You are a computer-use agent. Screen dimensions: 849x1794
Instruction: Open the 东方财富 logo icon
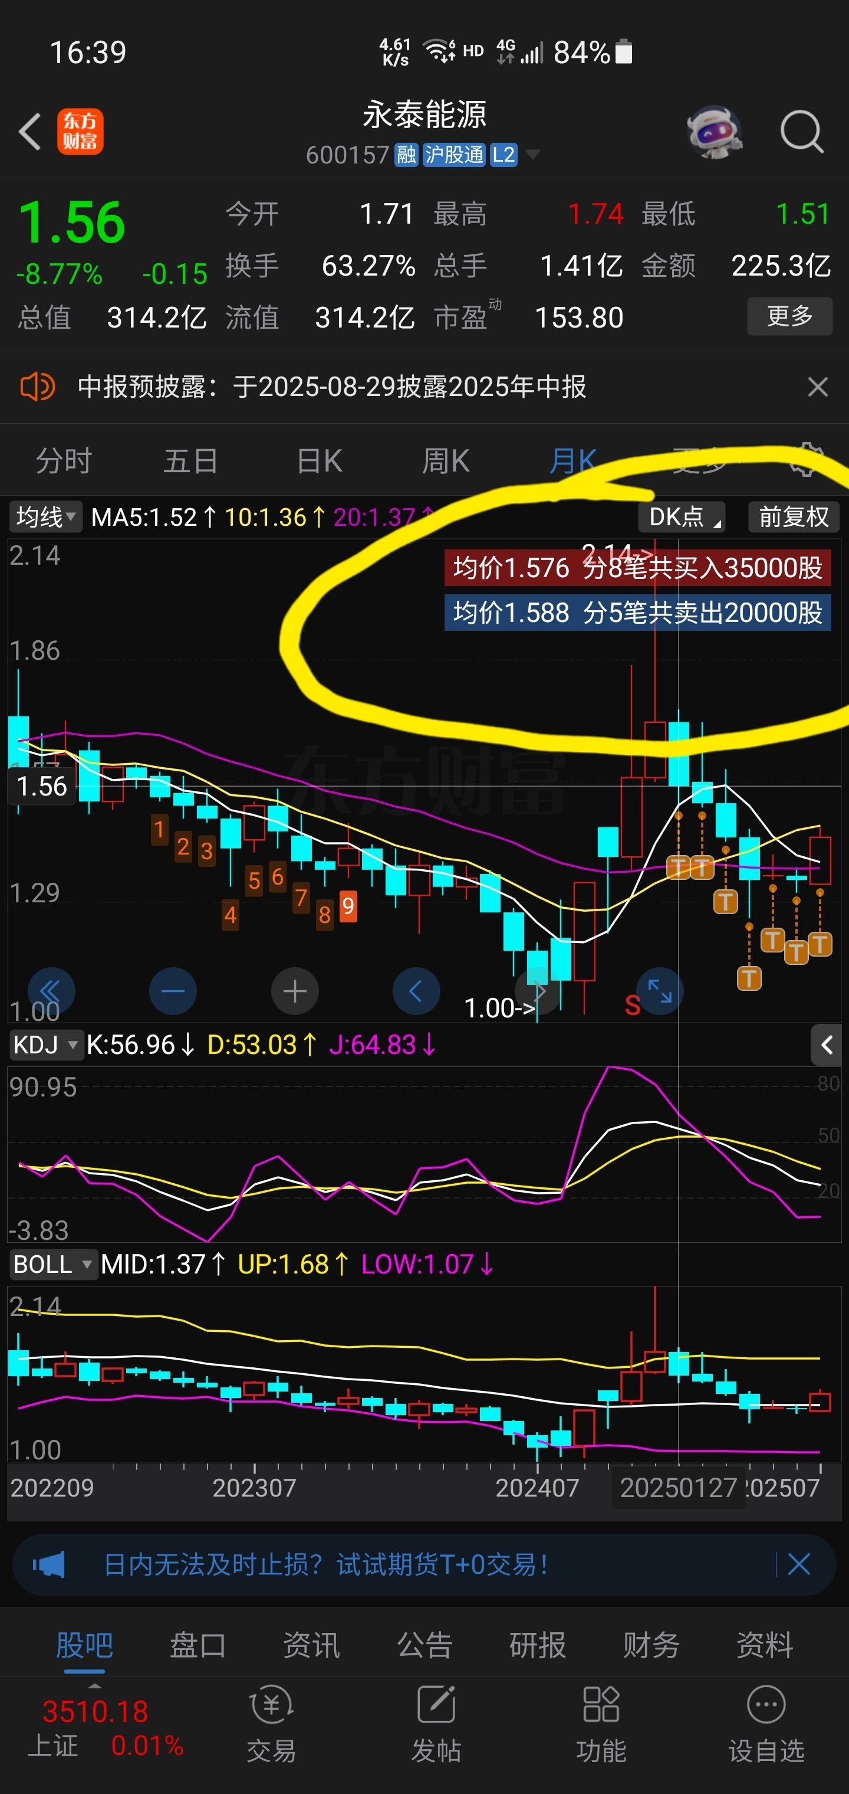pos(80,131)
